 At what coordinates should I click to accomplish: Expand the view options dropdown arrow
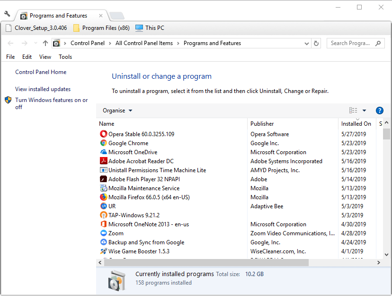click(364, 111)
